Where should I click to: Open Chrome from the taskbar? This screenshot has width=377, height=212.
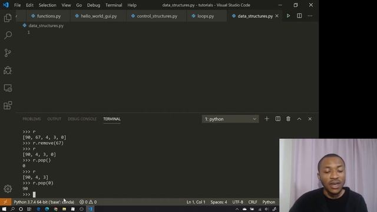coord(56,209)
